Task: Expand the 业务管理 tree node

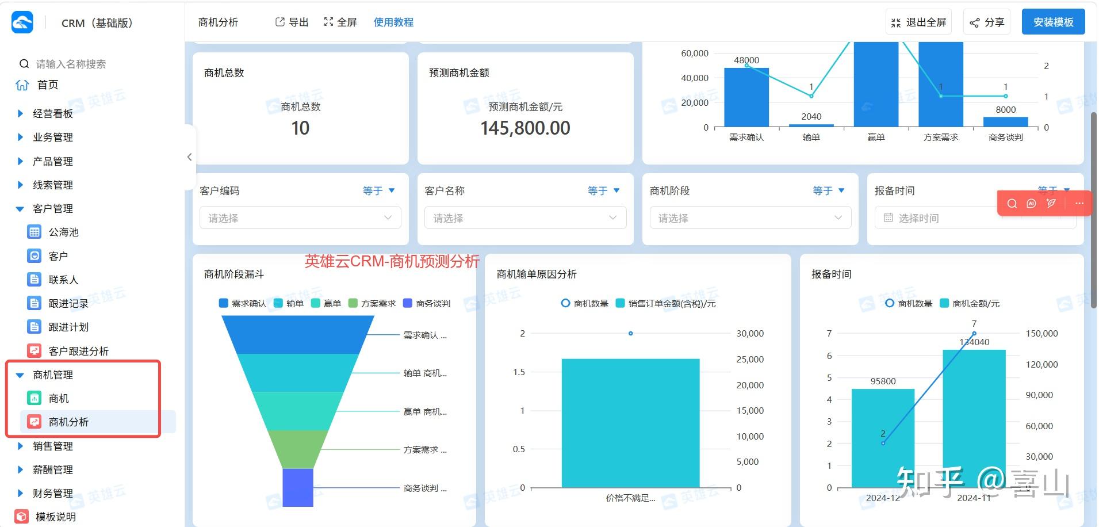Action: pyautogui.click(x=20, y=137)
